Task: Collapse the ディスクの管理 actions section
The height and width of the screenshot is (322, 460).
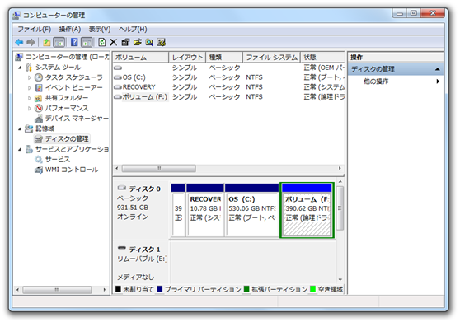Action: 437,69
